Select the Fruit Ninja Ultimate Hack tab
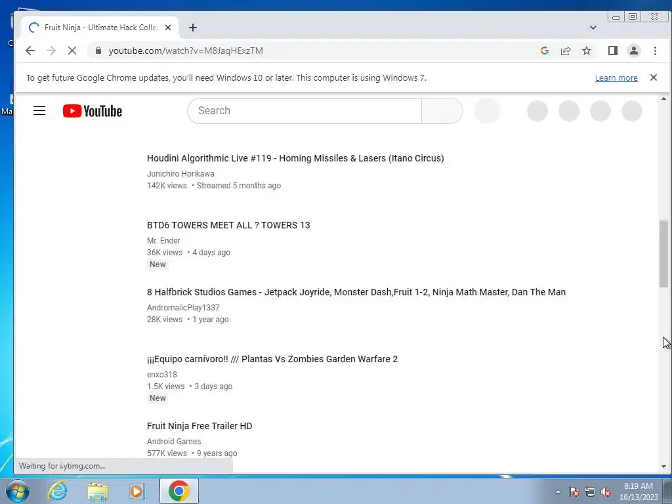 pos(100,28)
